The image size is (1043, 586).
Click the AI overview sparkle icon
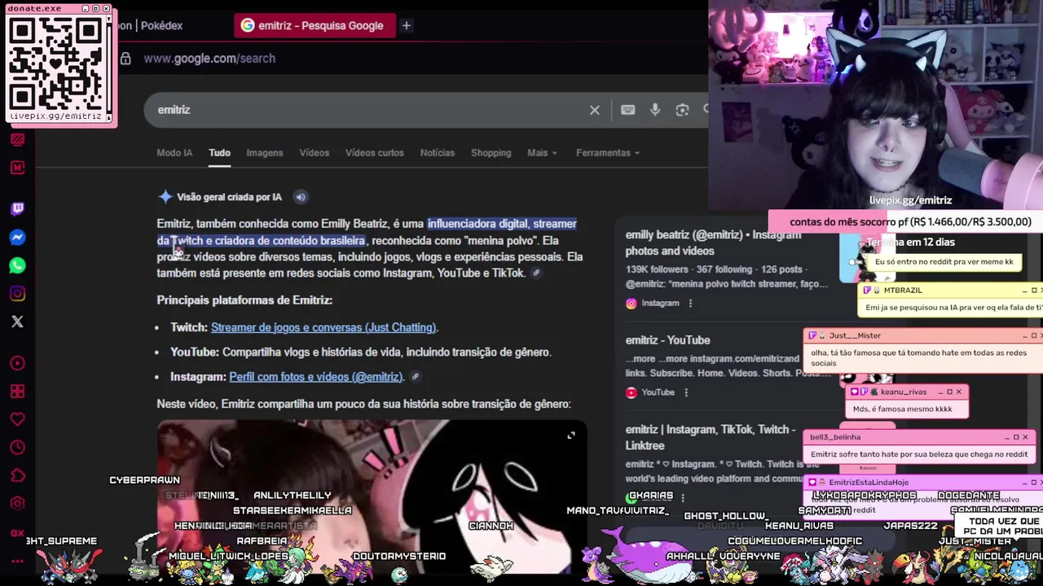point(165,197)
